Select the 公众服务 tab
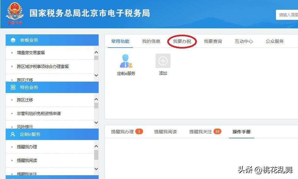The width and height of the screenshot is (298, 179). pyautogui.click(x=274, y=41)
